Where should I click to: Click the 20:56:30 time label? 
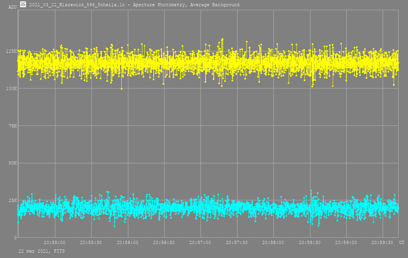[164, 242]
